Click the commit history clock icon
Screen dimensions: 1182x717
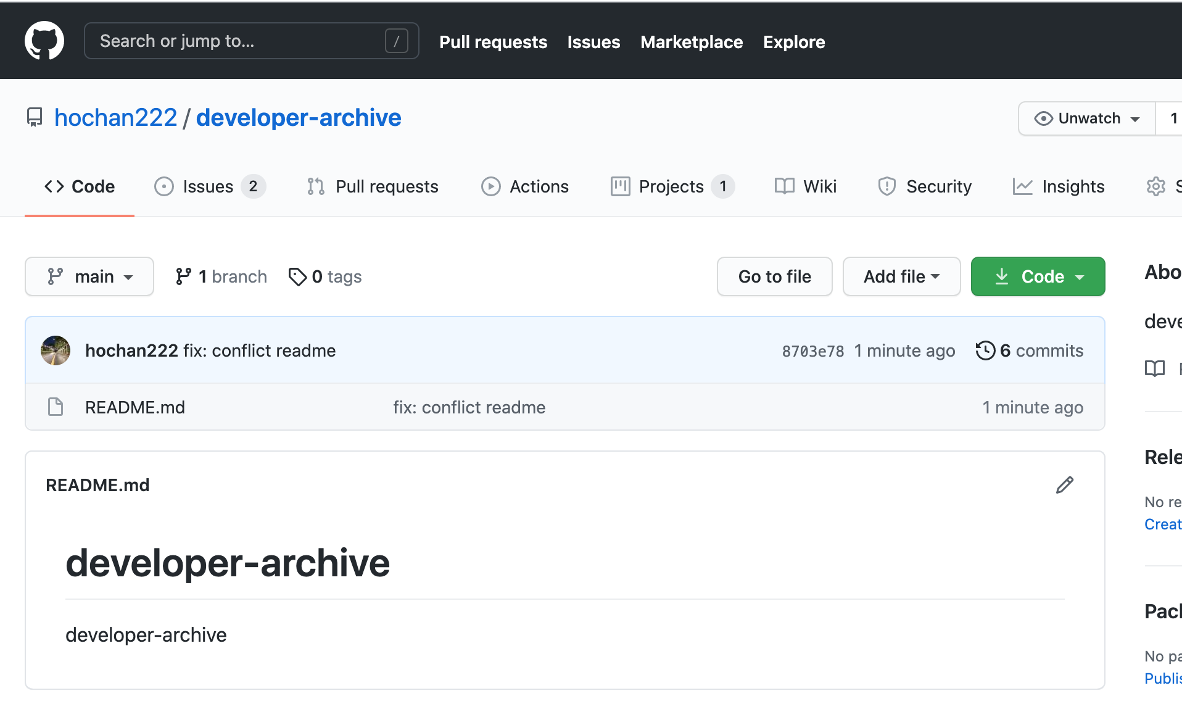click(x=985, y=350)
